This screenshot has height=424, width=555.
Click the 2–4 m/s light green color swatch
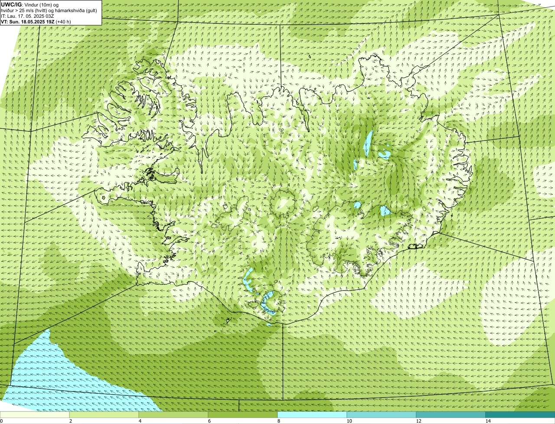pos(104,414)
